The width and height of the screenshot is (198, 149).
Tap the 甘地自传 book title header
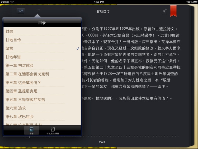[103, 11]
